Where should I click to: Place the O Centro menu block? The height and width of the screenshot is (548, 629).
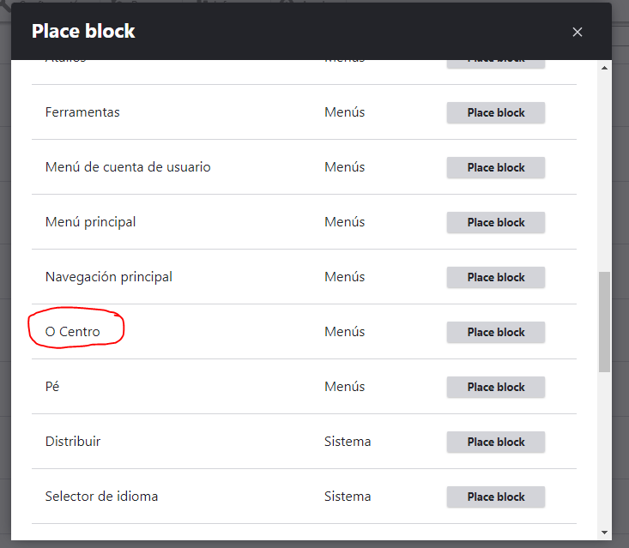click(495, 332)
